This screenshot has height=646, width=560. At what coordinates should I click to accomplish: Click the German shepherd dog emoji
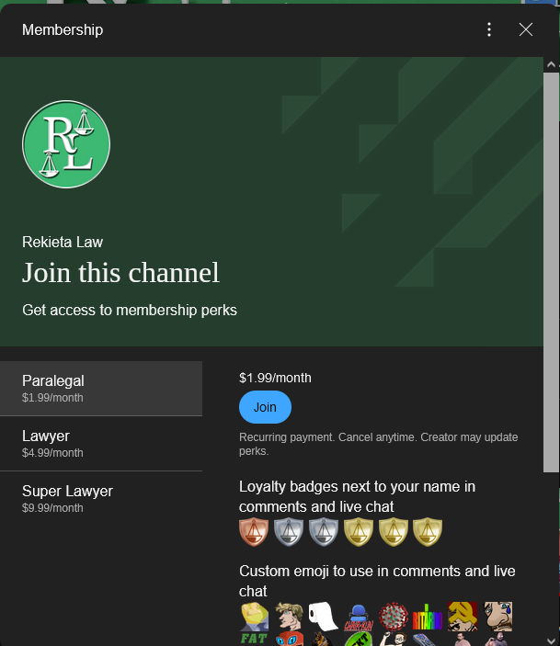pyautogui.click(x=324, y=639)
